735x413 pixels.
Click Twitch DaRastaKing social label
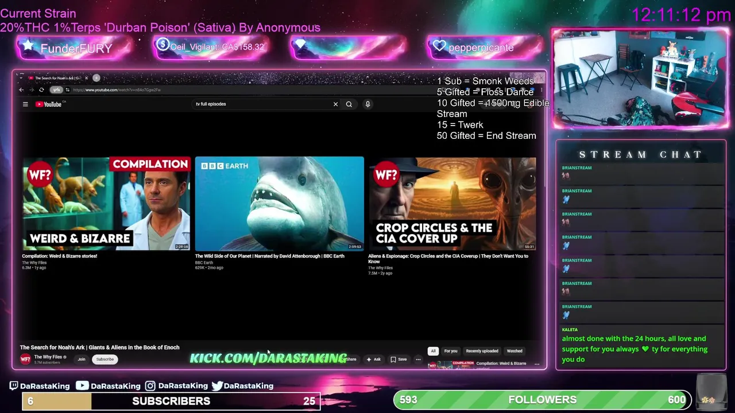point(40,386)
